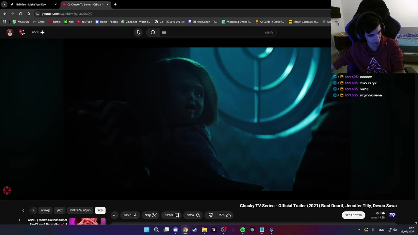Viewport: 418px width, 235px height.
Task: Click the Download (הורדה) button
Action: pyautogui.click(x=130, y=215)
